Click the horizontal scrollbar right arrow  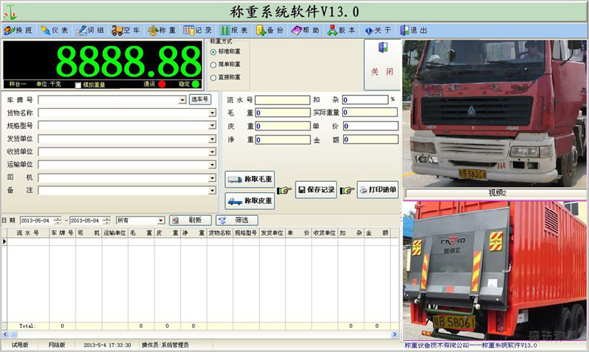point(395,334)
